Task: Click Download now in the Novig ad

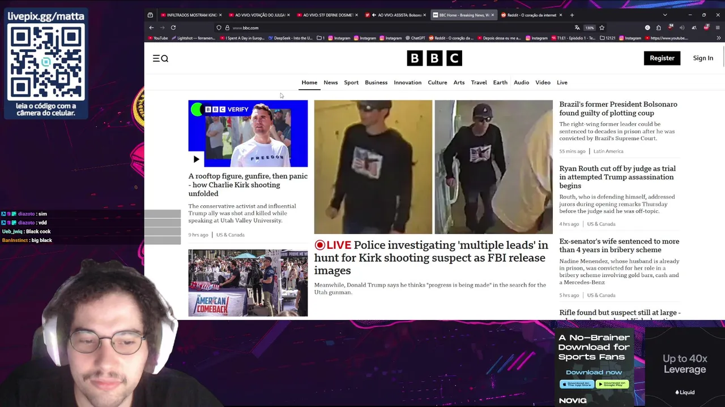Action: (594, 372)
